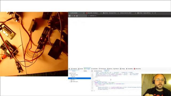
Task: Stop page loading with the X button
Action: (75, 16)
